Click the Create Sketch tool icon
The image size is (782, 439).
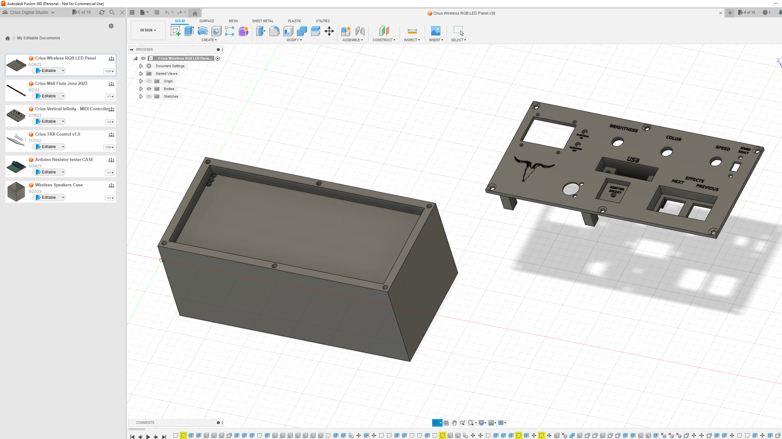coord(175,31)
